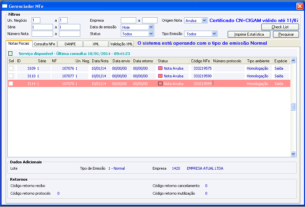Select NF number 107076 cell

(x=63, y=68)
